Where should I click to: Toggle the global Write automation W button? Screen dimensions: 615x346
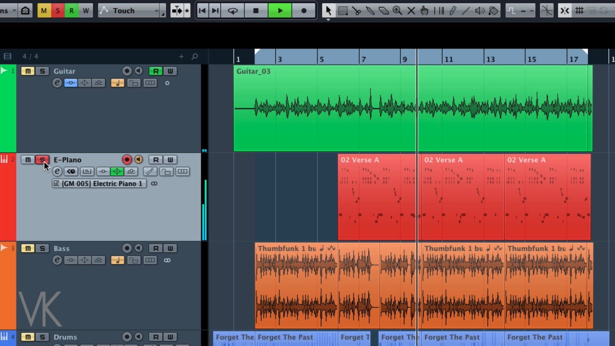point(86,11)
